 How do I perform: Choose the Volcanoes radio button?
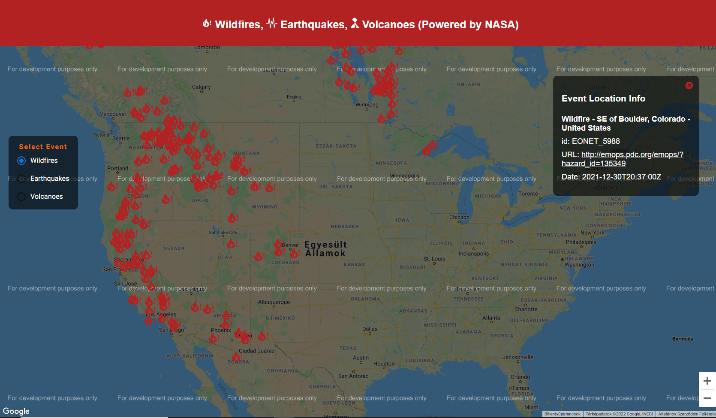[x=21, y=197]
